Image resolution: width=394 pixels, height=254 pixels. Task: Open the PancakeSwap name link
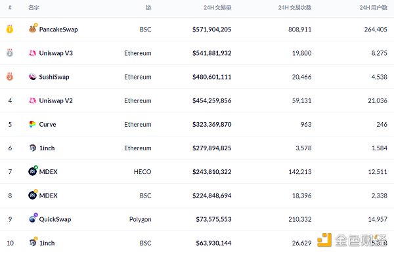point(58,30)
